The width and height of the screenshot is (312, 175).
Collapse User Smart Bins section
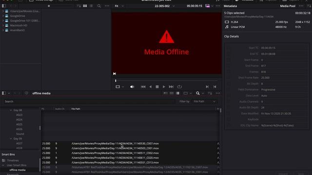click(3, 165)
